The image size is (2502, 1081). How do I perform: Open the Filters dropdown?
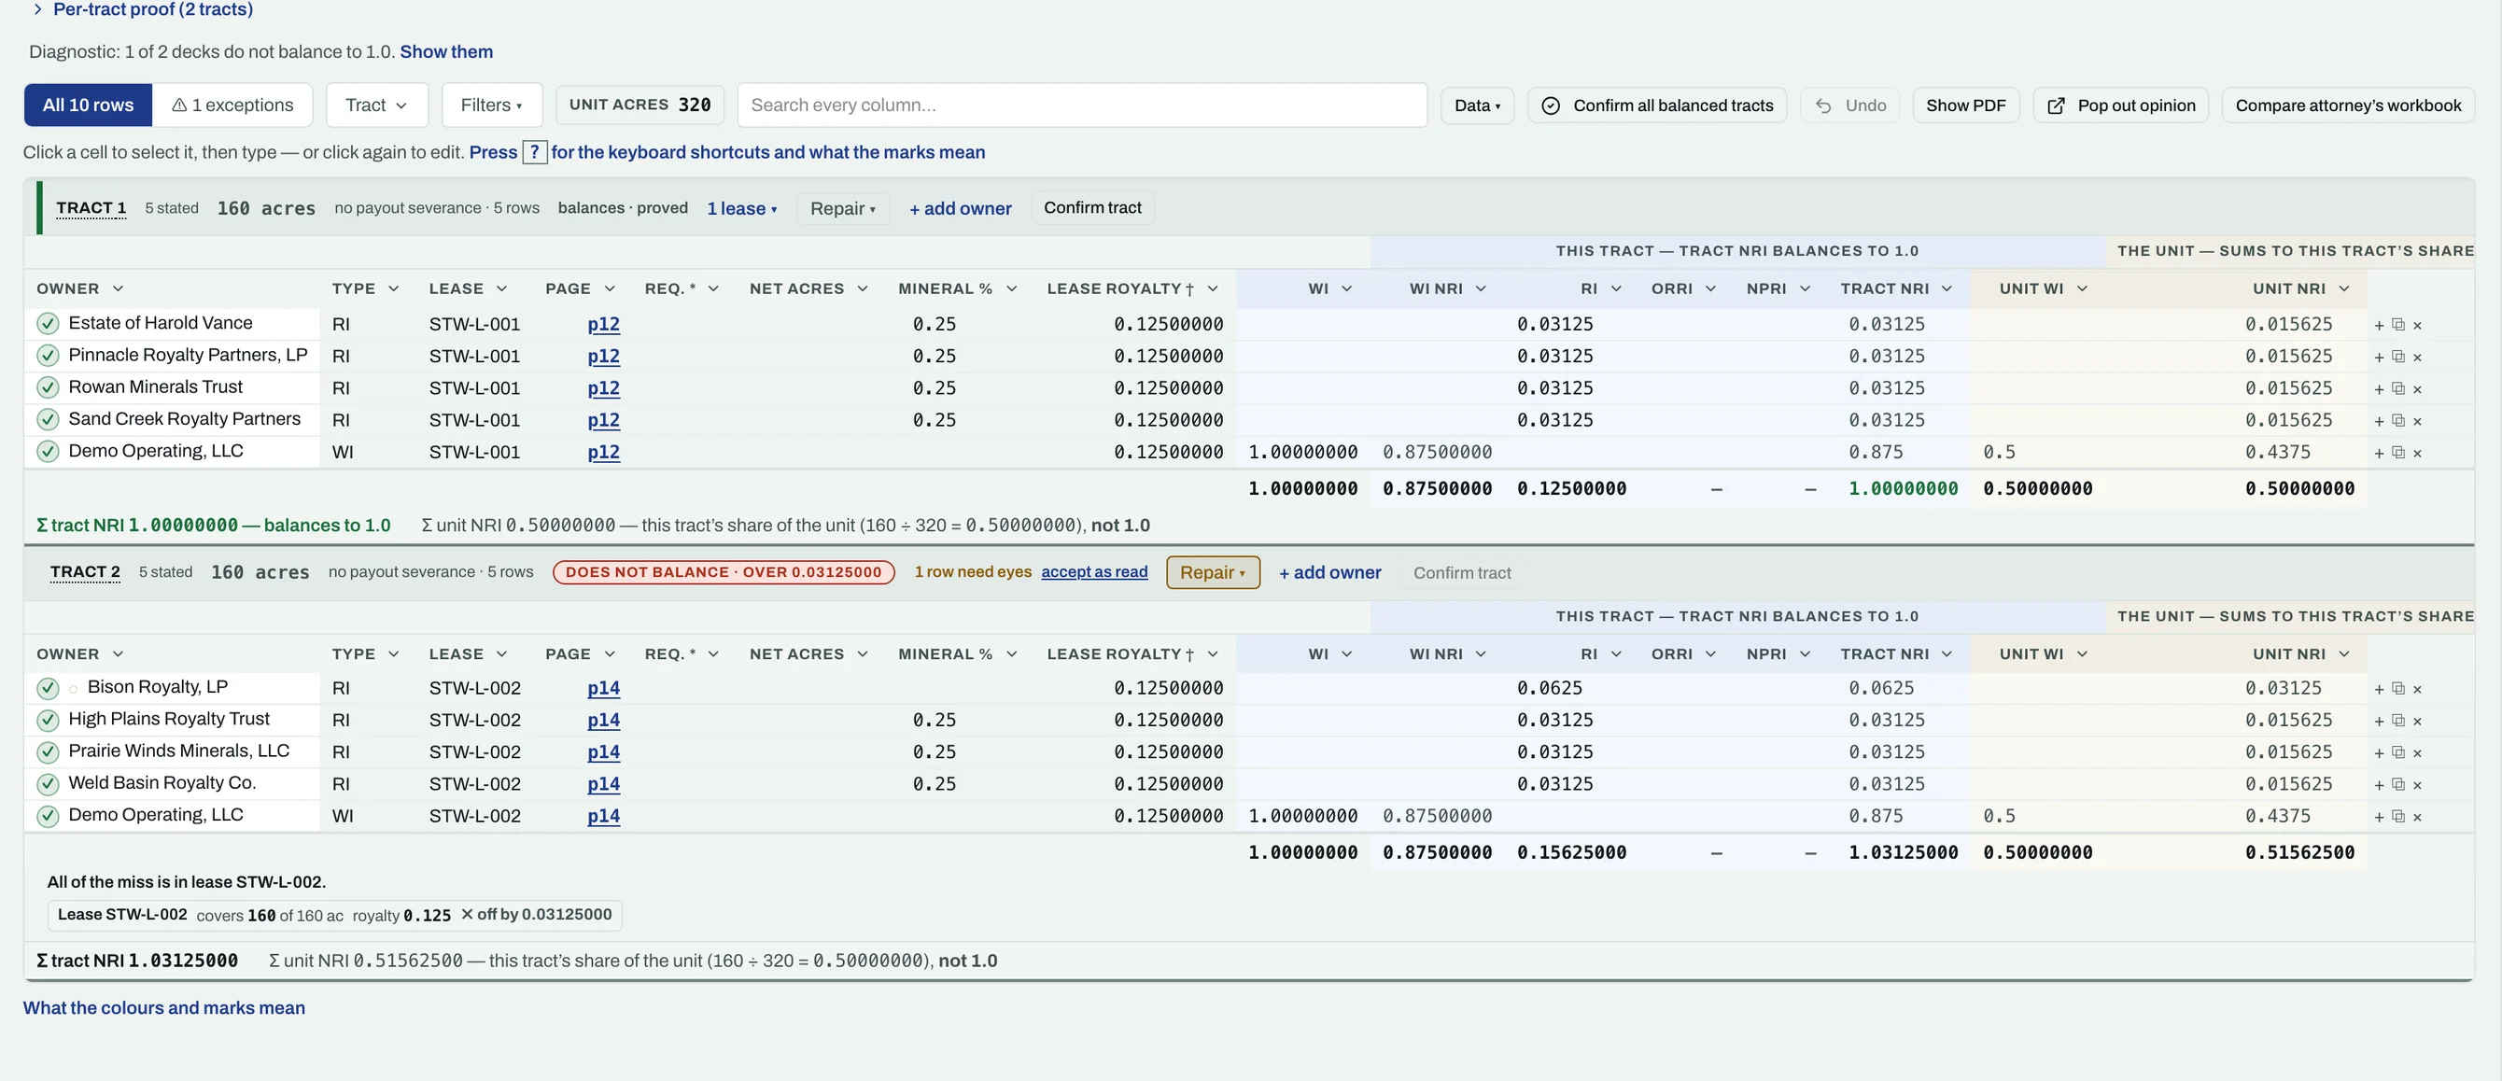tap(491, 105)
